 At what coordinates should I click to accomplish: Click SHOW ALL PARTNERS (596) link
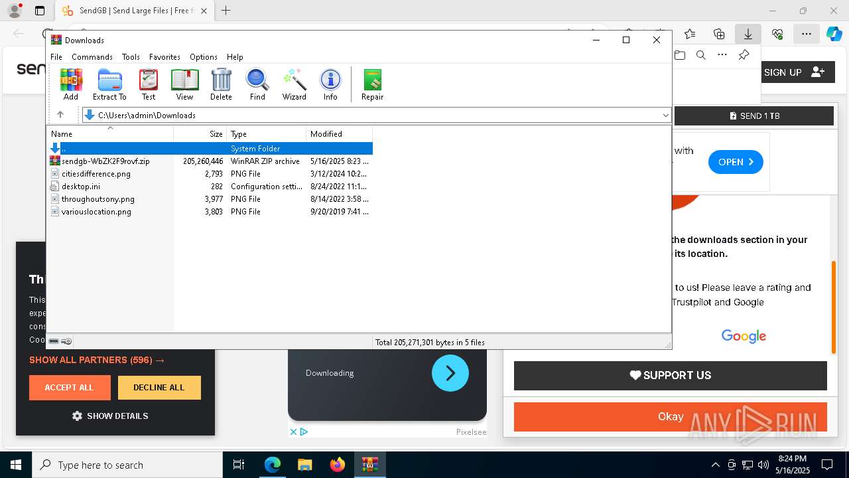click(x=97, y=360)
